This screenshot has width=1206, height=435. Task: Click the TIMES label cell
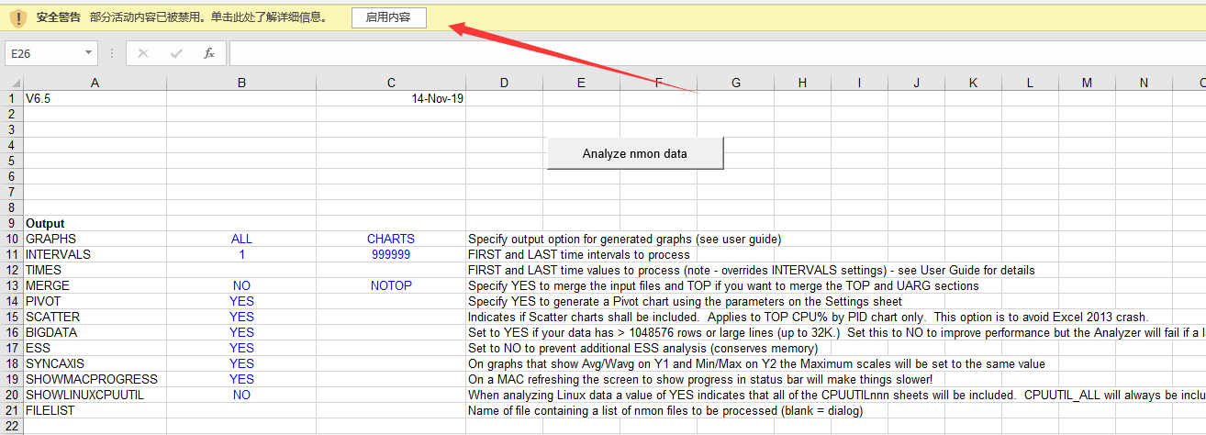point(95,270)
